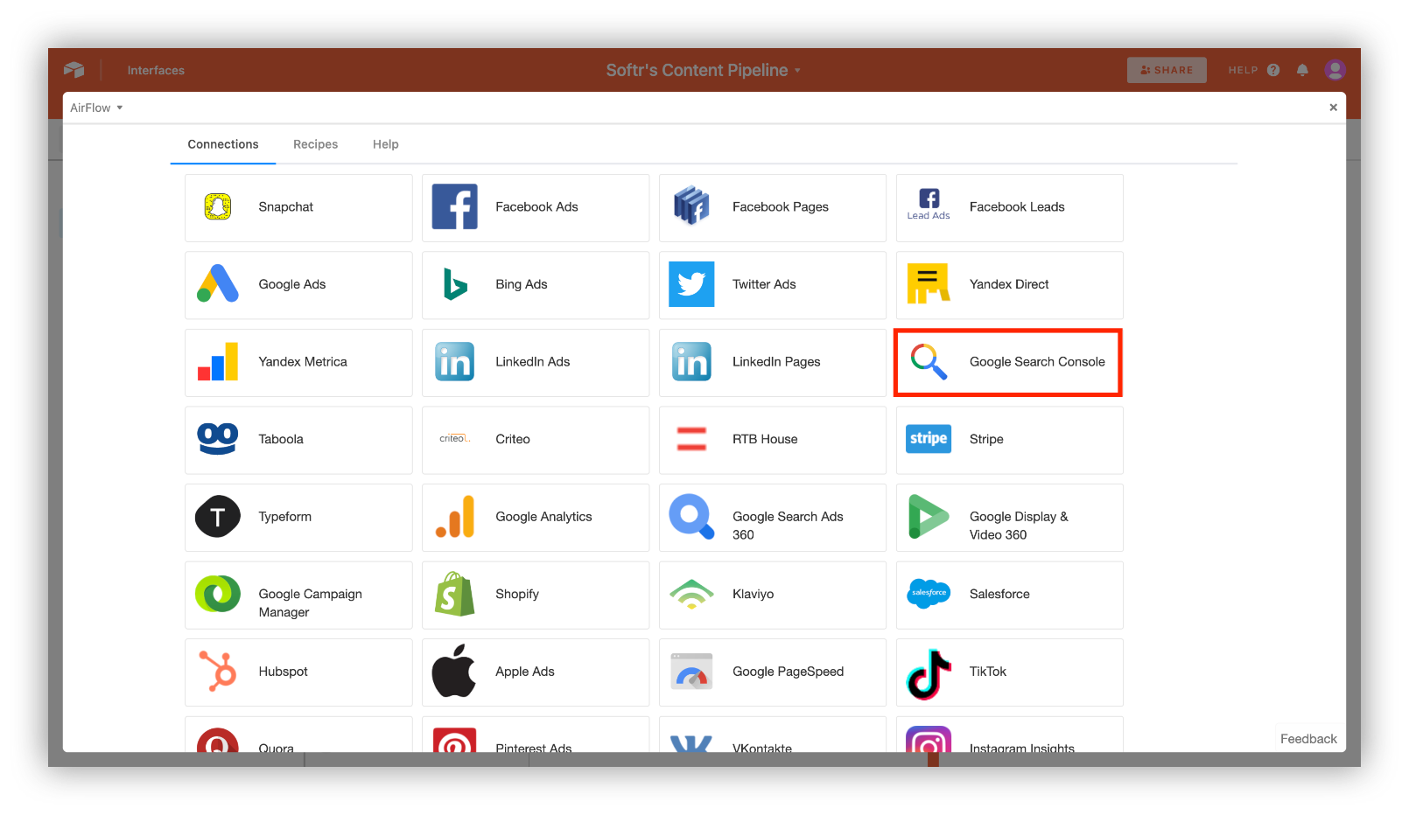Expand the AirFlow dropdown menu
Screen dimensions: 1409x815
coord(96,108)
